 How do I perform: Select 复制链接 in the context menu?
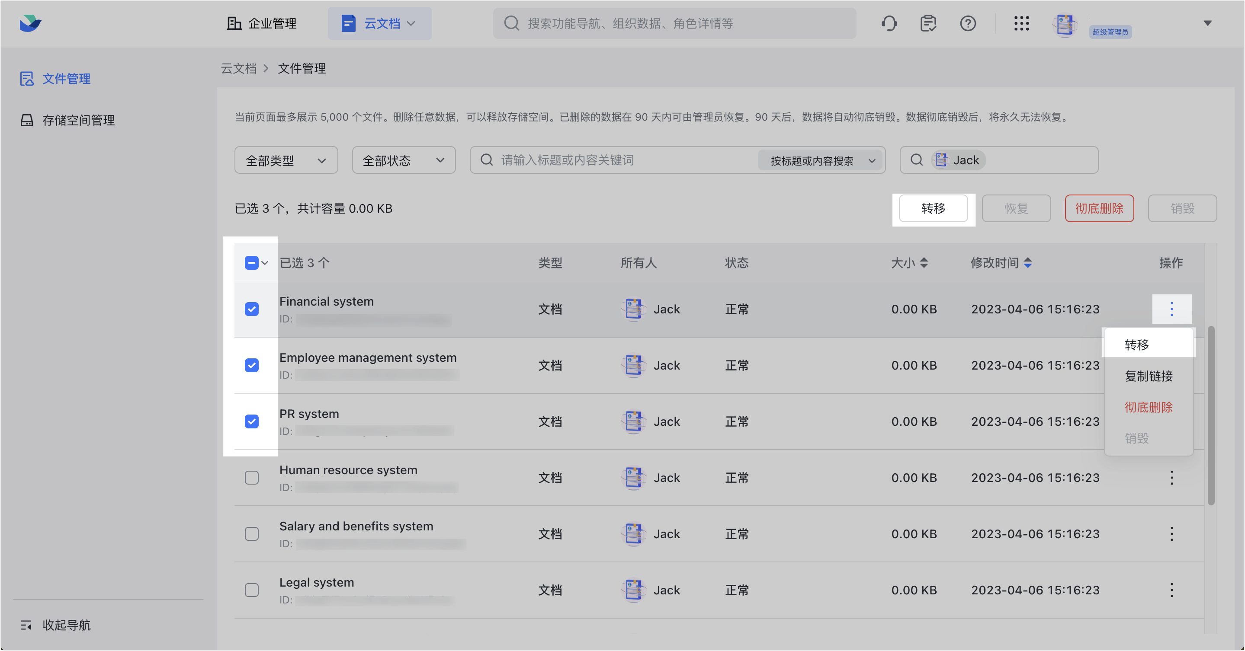(x=1149, y=376)
